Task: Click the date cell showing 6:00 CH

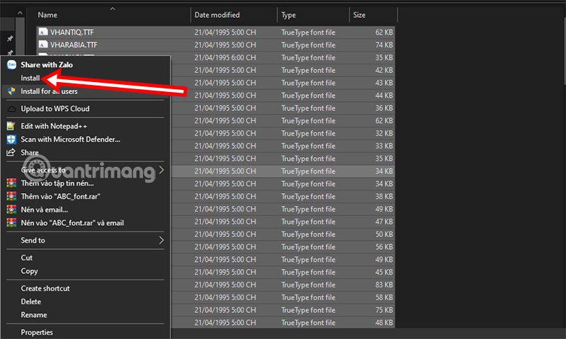Action: 225,57
